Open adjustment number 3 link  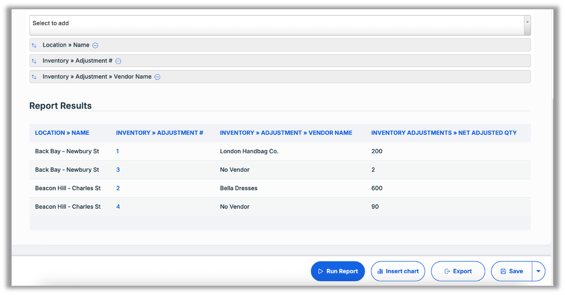(x=118, y=170)
